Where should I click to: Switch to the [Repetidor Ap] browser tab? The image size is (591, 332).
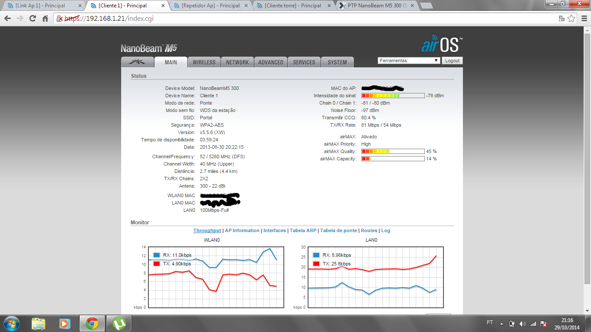point(210,6)
